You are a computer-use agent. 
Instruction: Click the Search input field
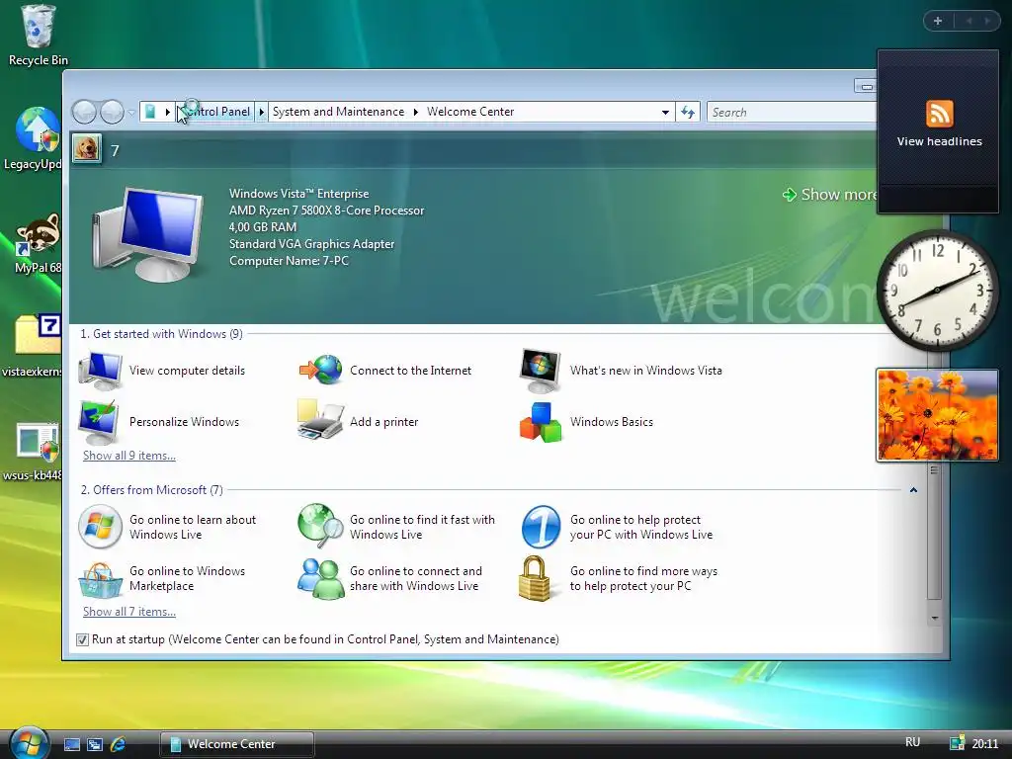[x=792, y=113]
